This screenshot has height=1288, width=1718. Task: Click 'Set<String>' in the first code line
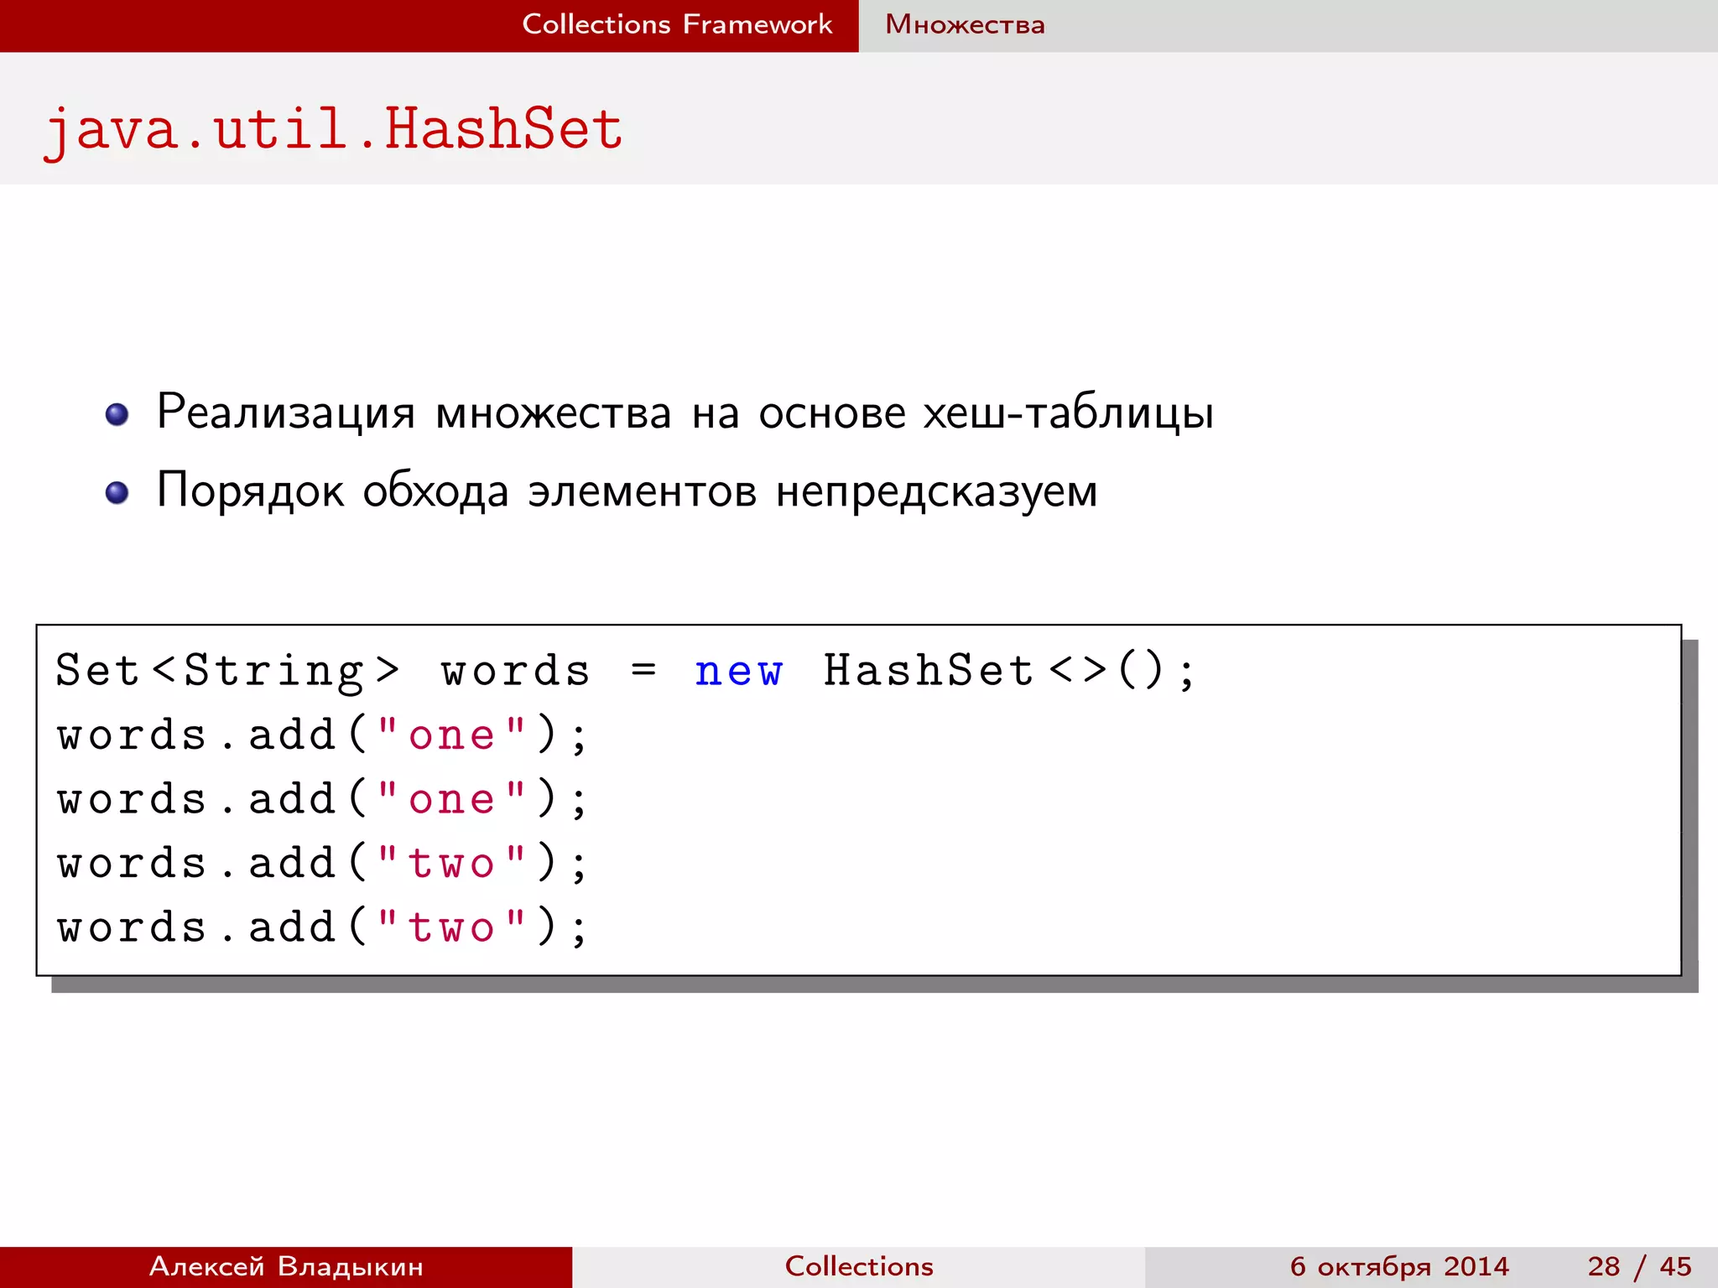(227, 672)
